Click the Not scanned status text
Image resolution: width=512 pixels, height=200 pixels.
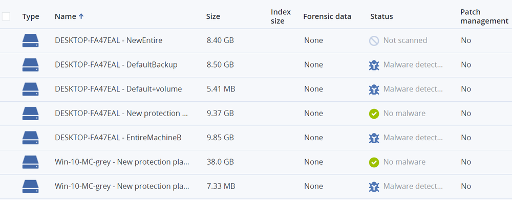(x=405, y=40)
